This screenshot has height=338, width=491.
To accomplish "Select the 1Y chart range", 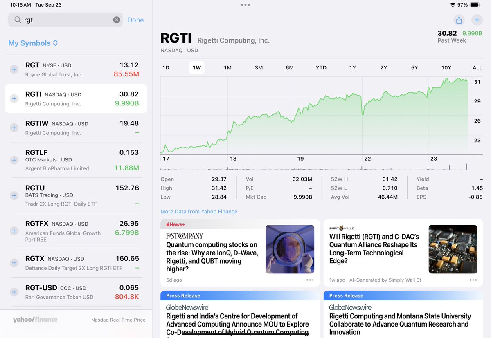I will [x=352, y=68].
